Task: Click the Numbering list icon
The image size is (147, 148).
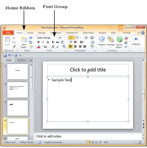Action: [78, 38]
